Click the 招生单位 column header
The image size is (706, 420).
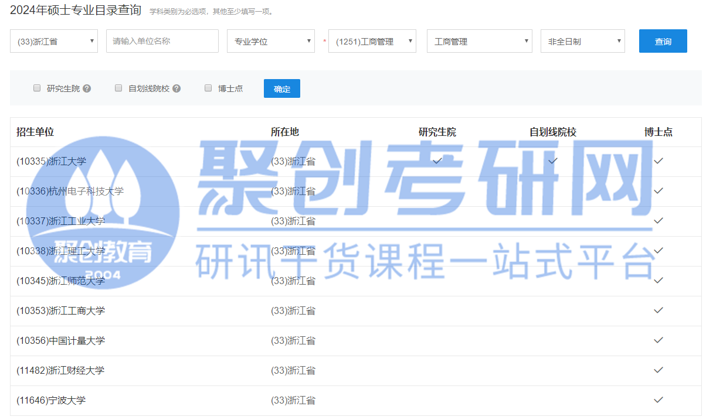tap(35, 132)
